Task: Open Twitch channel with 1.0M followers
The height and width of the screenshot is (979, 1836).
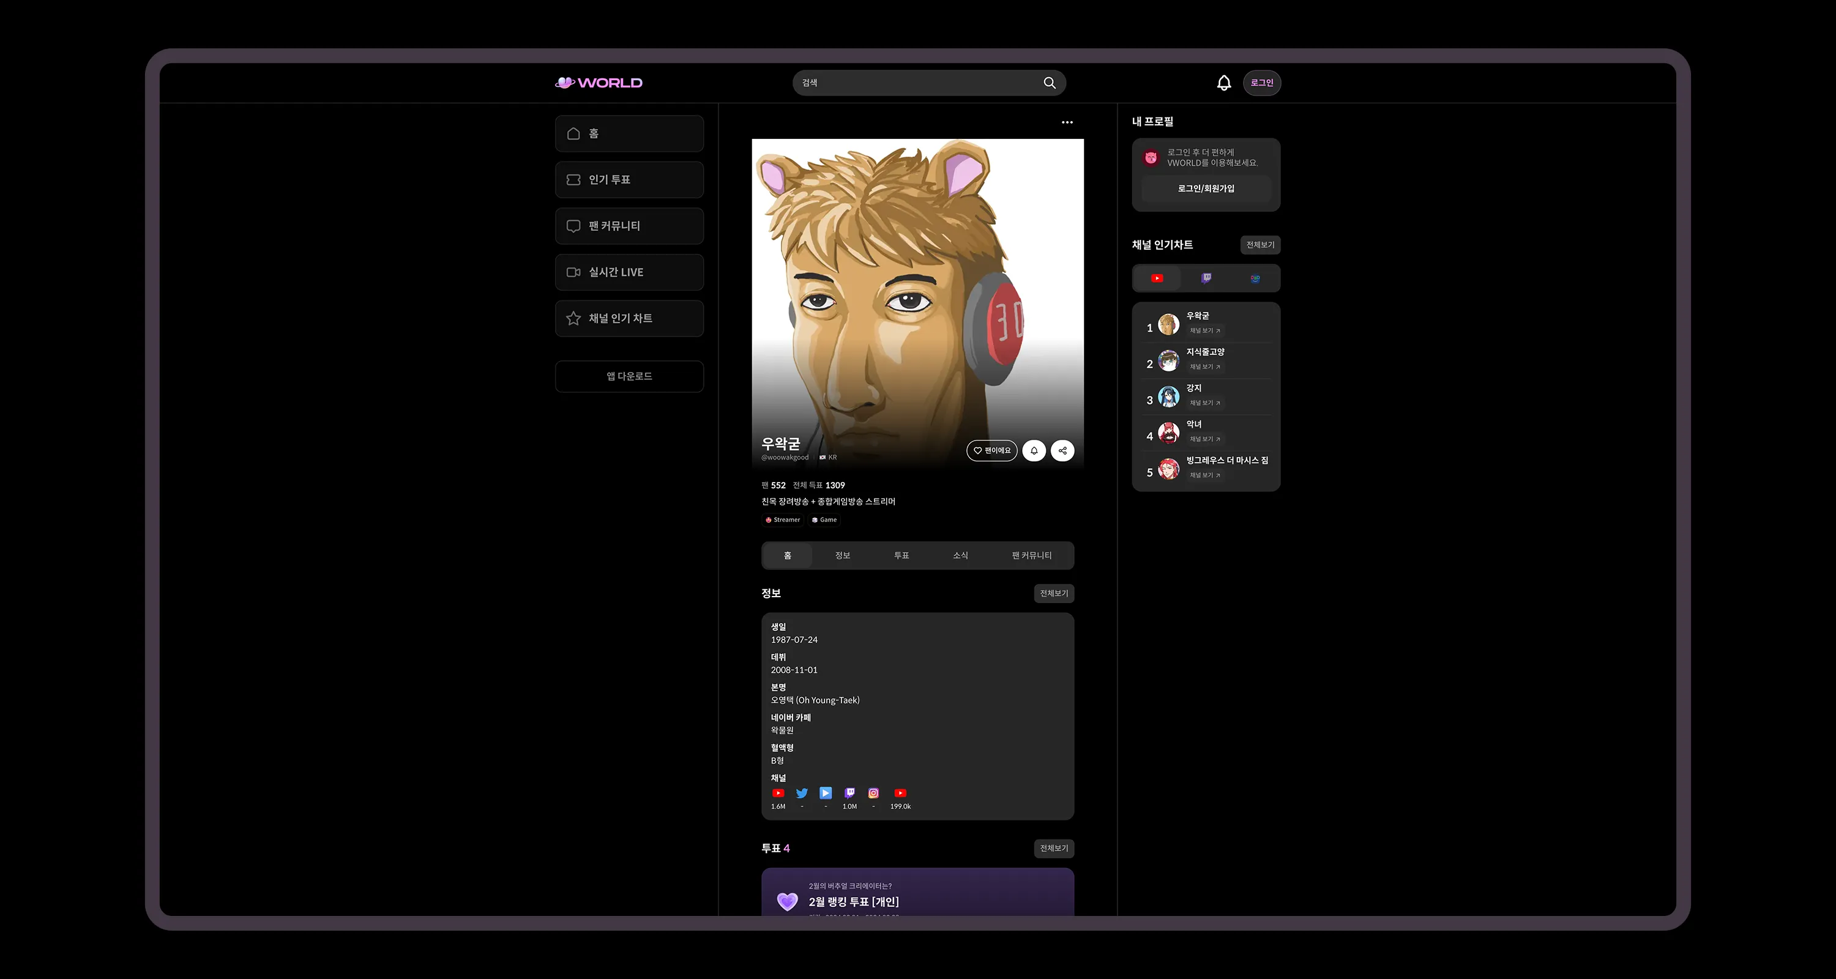Action: [849, 793]
